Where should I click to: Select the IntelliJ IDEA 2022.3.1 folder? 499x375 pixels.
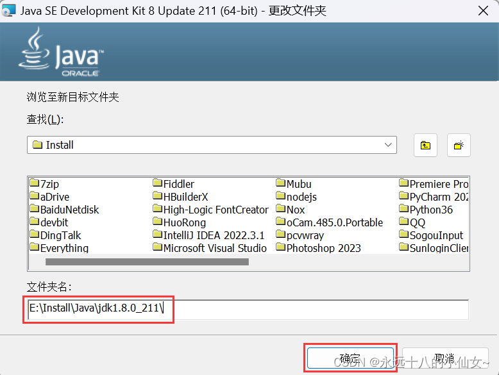pyautogui.click(x=208, y=235)
